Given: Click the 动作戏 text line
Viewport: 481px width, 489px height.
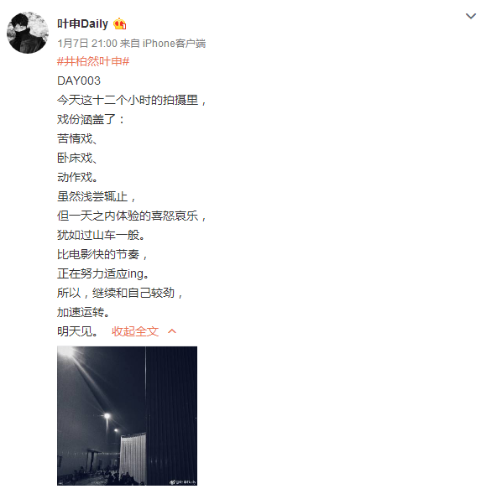Looking at the screenshot, I should pos(77,177).
